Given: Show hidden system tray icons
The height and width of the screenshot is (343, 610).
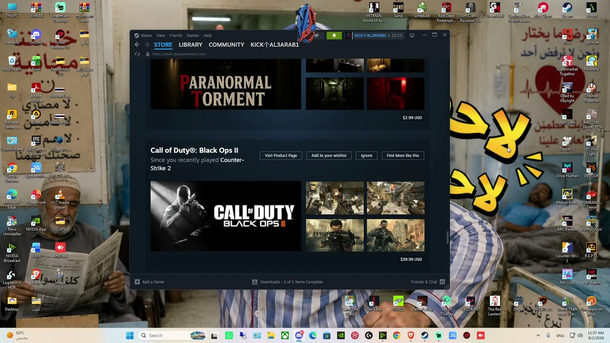Looking at the screenshot, I should [x=538, y=335].
